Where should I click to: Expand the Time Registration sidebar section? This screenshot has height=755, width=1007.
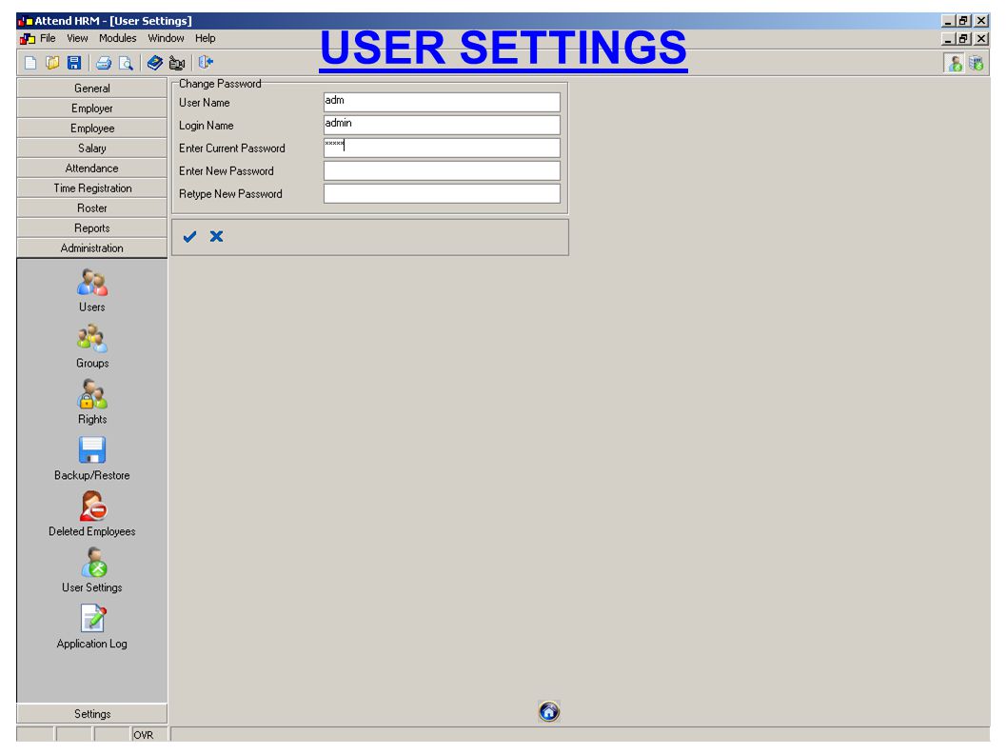(x=91, y=188)
